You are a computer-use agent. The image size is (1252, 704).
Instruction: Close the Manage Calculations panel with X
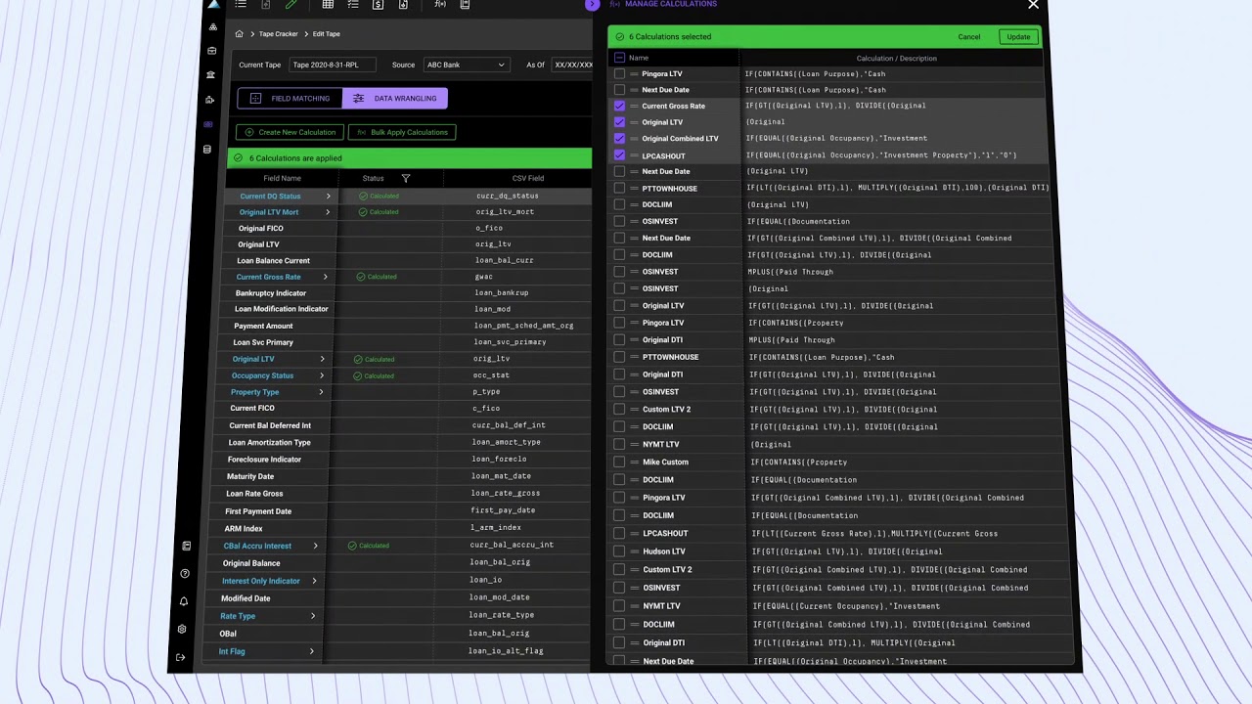point(1033,5)
